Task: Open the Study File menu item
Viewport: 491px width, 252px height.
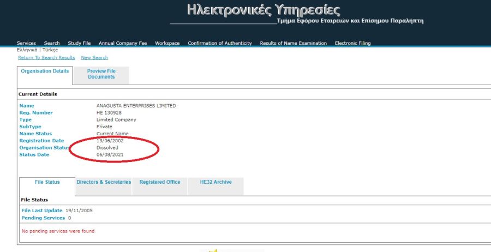Action: click(79, 43)
